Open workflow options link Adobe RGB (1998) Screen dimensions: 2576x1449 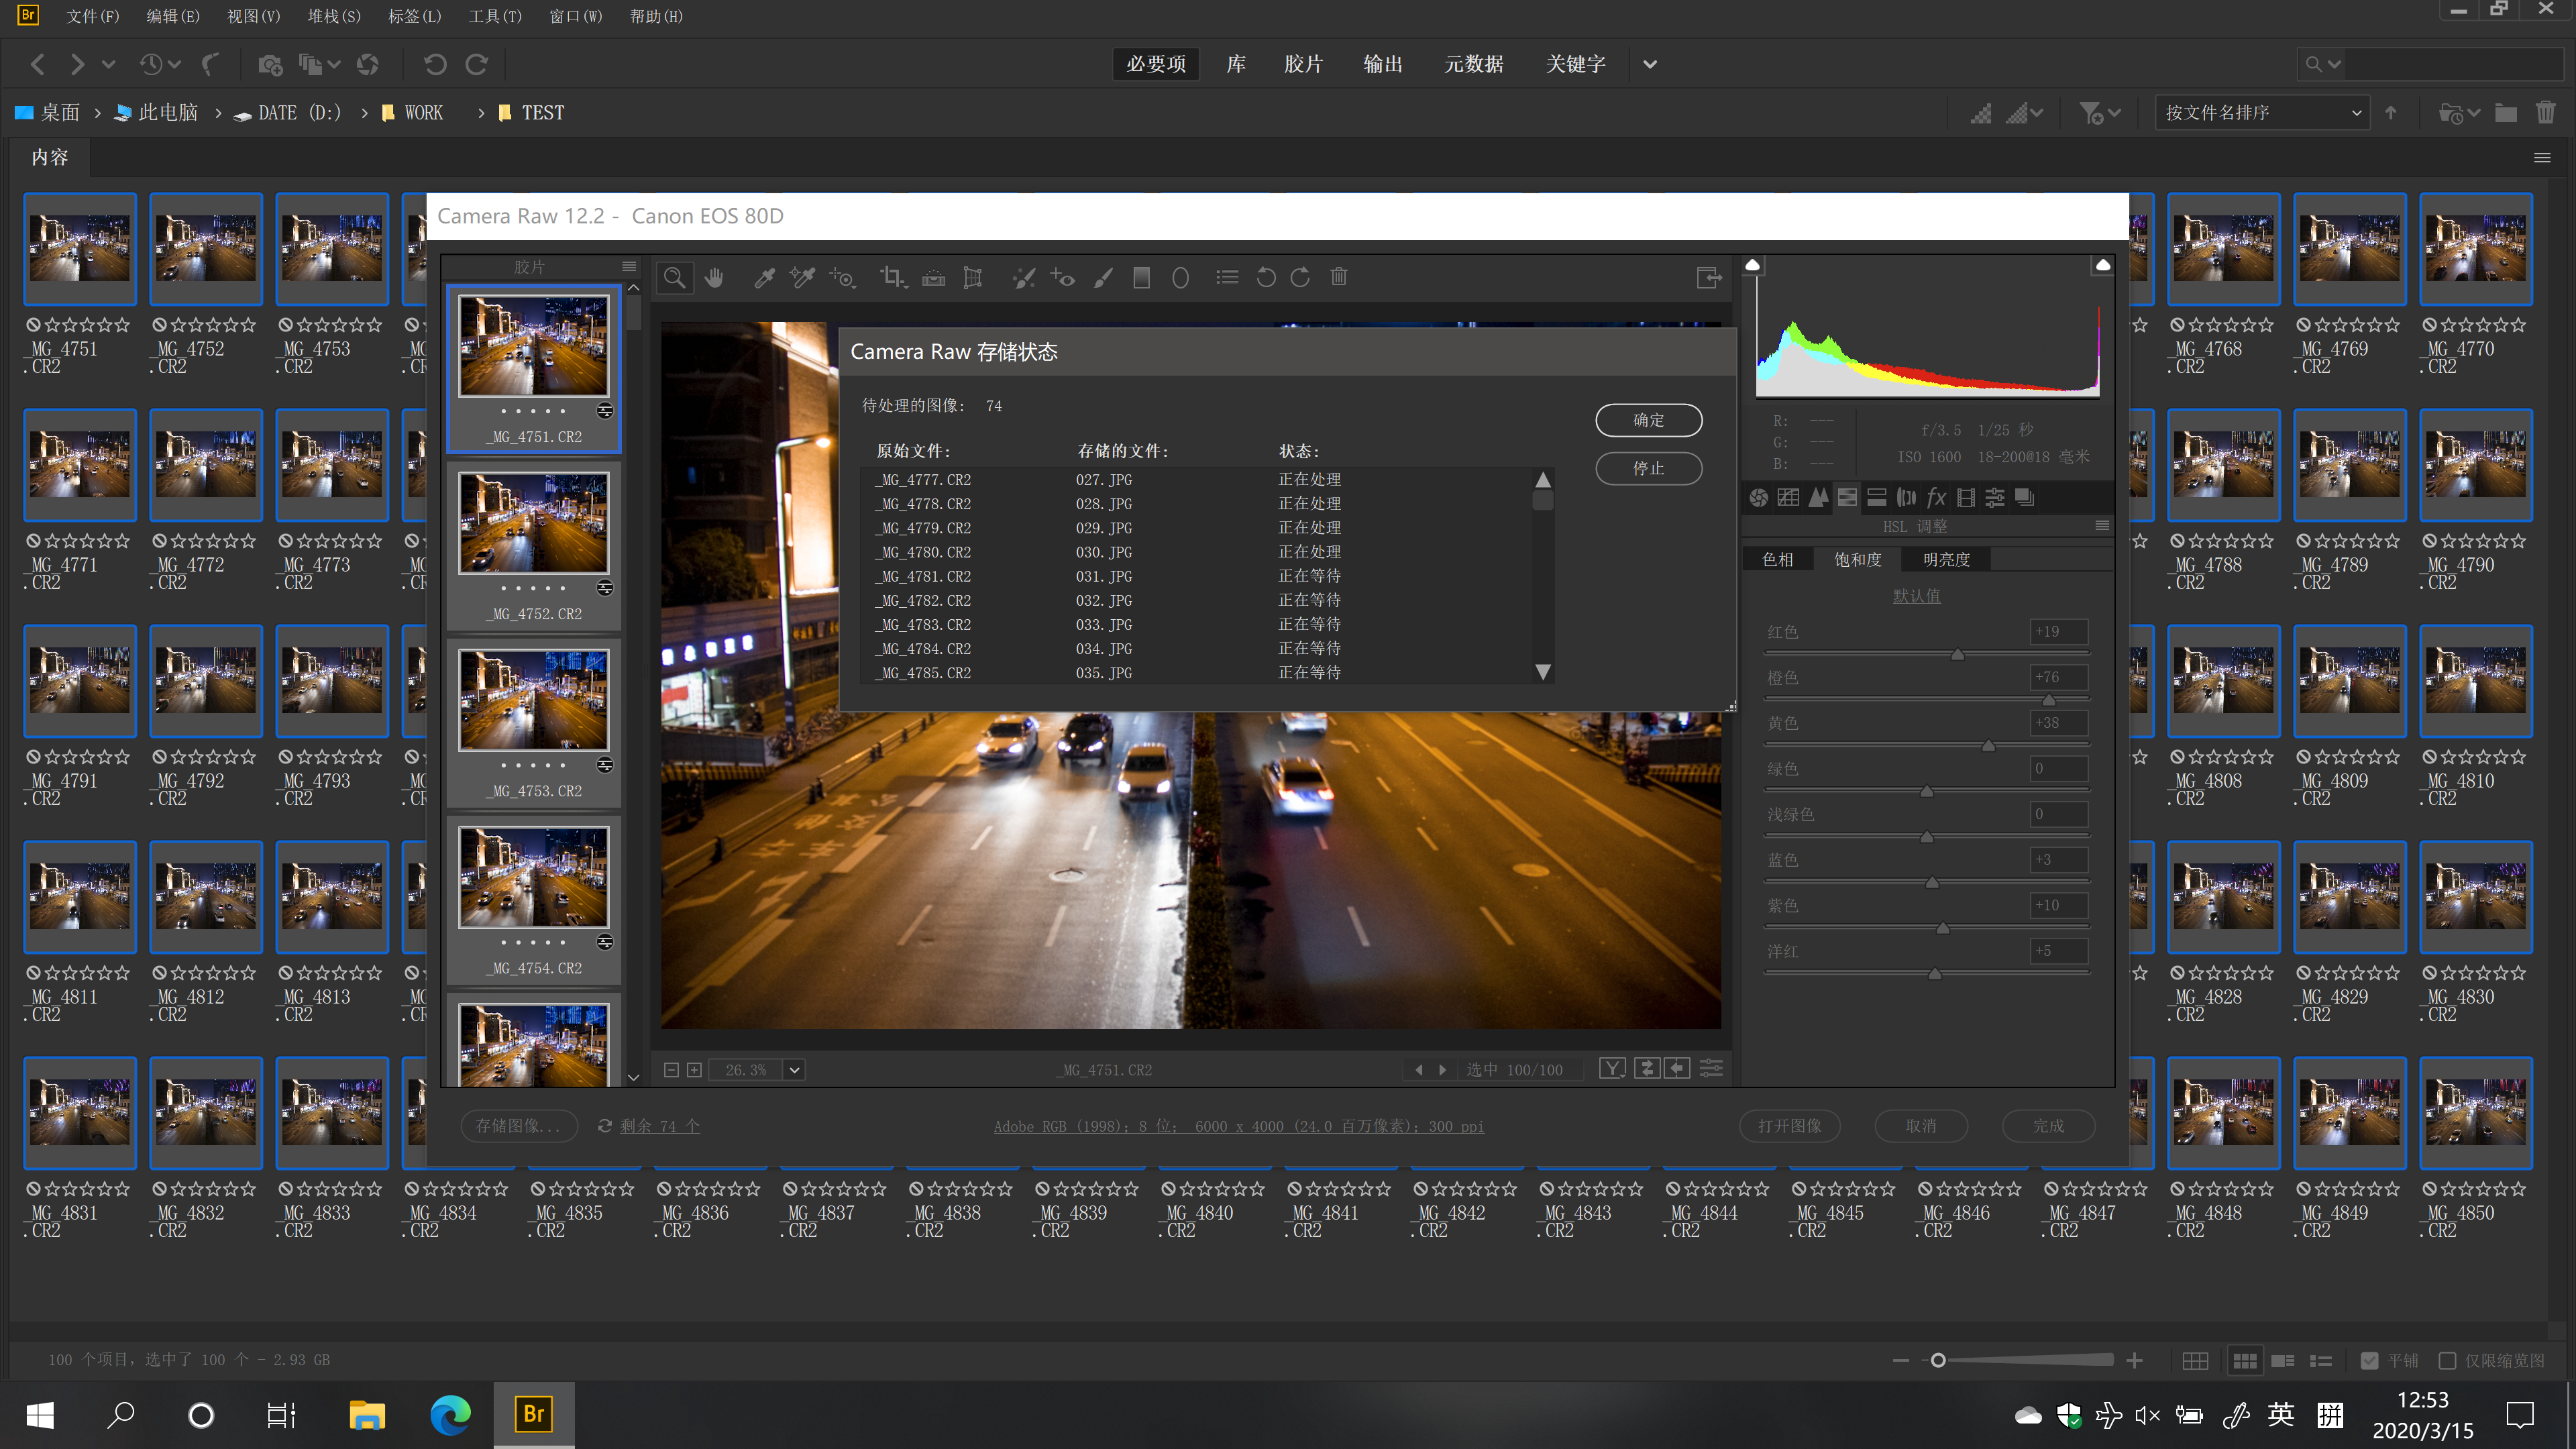(1238, 1126)
